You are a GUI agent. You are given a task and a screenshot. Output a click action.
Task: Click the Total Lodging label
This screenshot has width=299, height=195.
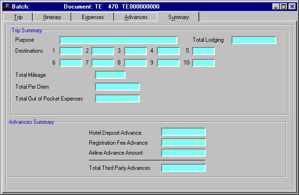(208, 40)
